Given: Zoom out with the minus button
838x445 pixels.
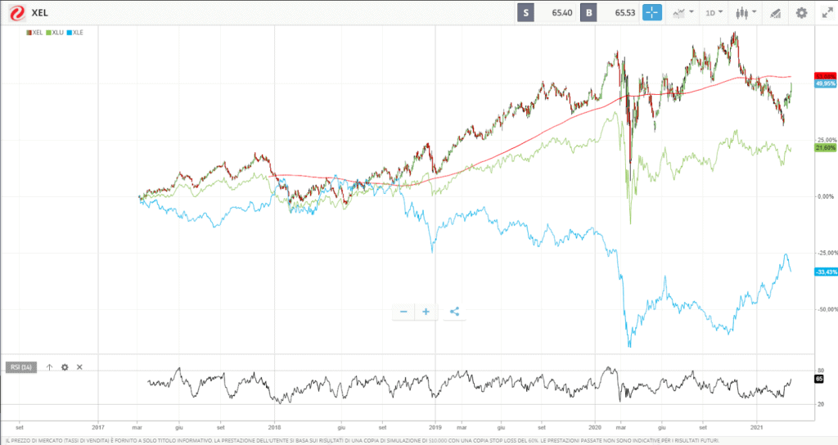Looking at the screenshot, I should pos(403,312).
